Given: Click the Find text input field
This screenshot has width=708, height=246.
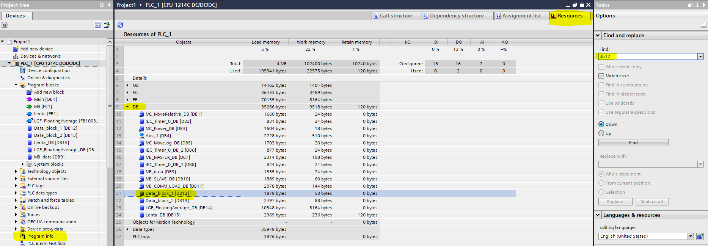Looking at the screenshot, I should pos(648,56).
